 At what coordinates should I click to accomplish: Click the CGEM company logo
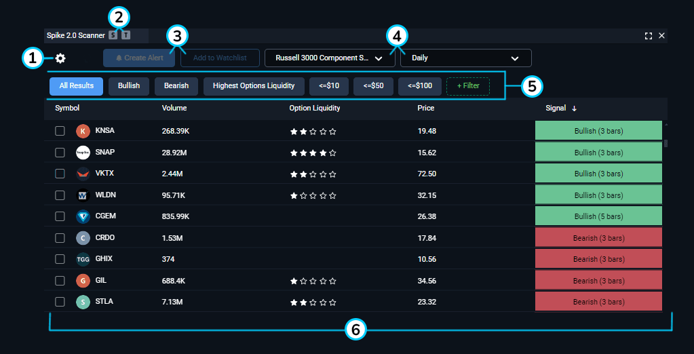pyautogui.click(x=83, y=216)
